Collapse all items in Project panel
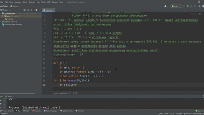The height and width of the screenshot is (115, 204). tap(32, 10)
